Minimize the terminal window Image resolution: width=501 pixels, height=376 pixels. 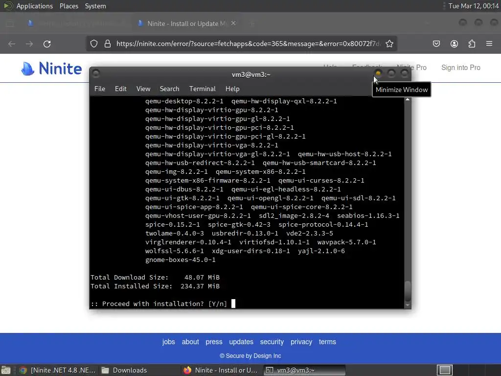(378, 73)
